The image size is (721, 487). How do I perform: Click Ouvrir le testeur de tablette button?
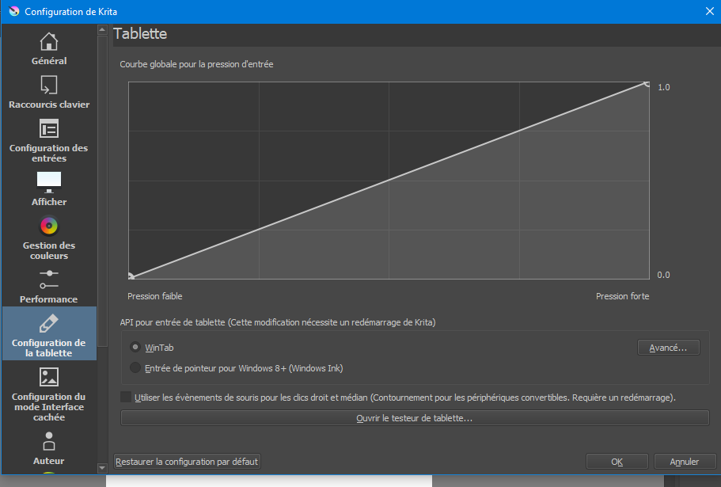click(415, 418)
